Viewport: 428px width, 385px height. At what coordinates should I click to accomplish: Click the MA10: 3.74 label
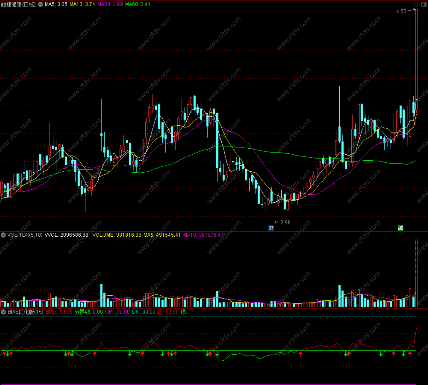click(x=82, y=4)
